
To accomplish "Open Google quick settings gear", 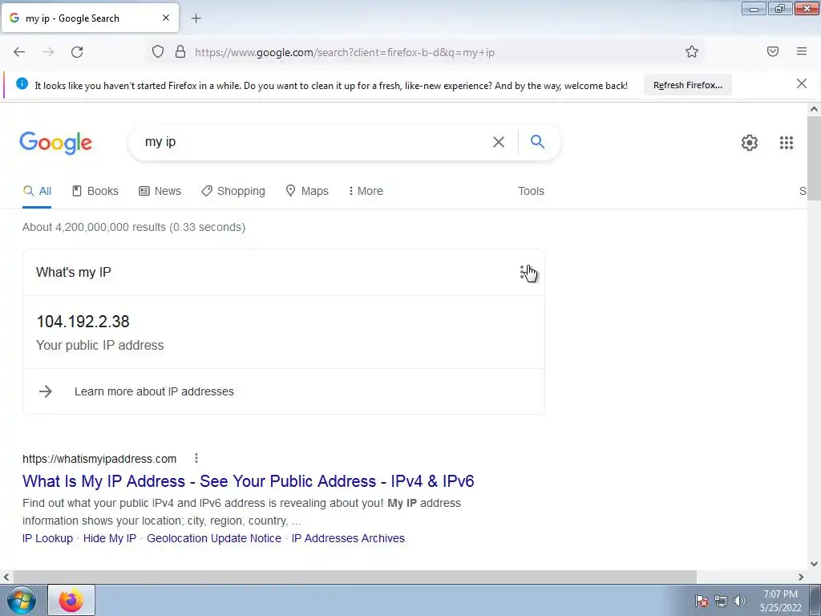I will (x=750, y=143).
